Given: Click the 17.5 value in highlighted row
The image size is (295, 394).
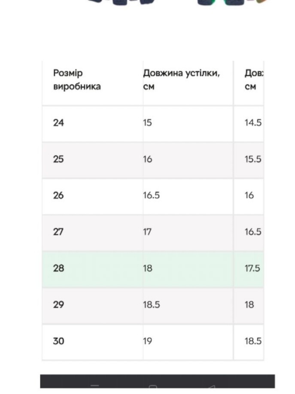Looking at the screenshot, I should [252, 268].
